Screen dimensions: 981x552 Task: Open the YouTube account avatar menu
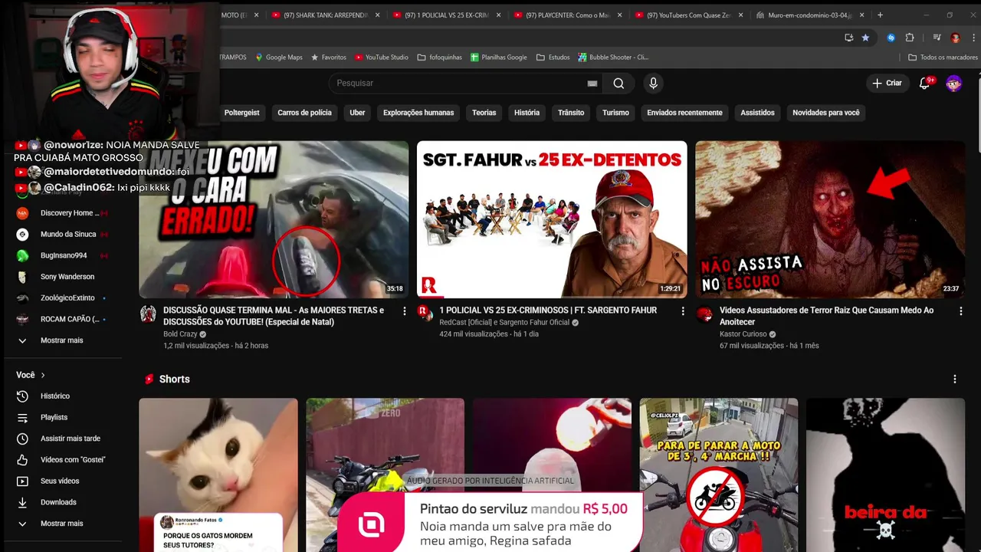coord(953,83)
